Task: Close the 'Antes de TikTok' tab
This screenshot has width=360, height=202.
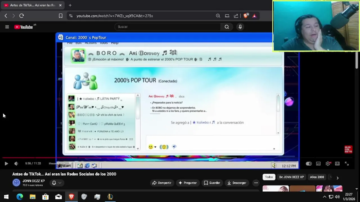Action: 60,5
